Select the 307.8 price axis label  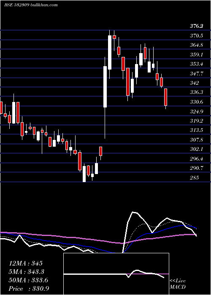click(196, 140)
